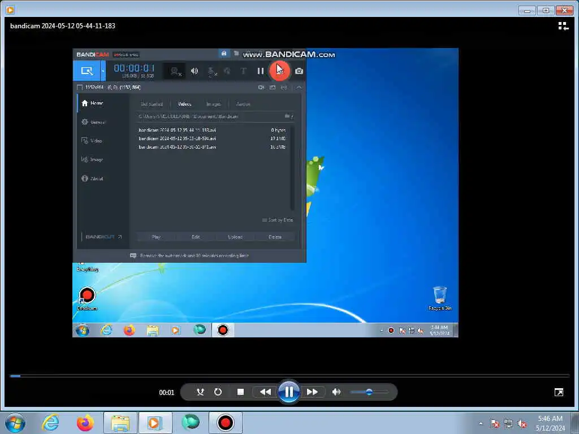
Task: Mute the media player speaker icon
Action: pos(336,392)
